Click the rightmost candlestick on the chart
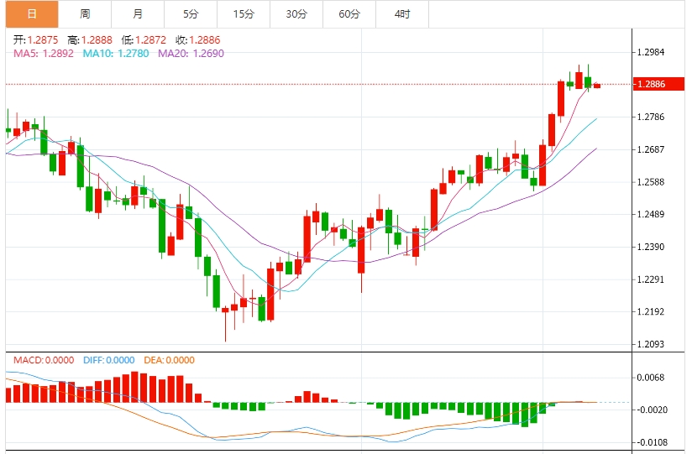This screenshot has width=692, height=454. click(x=597, y=86)
